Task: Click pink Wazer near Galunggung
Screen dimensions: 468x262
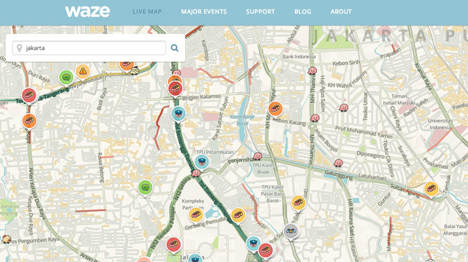Action: 338,163
